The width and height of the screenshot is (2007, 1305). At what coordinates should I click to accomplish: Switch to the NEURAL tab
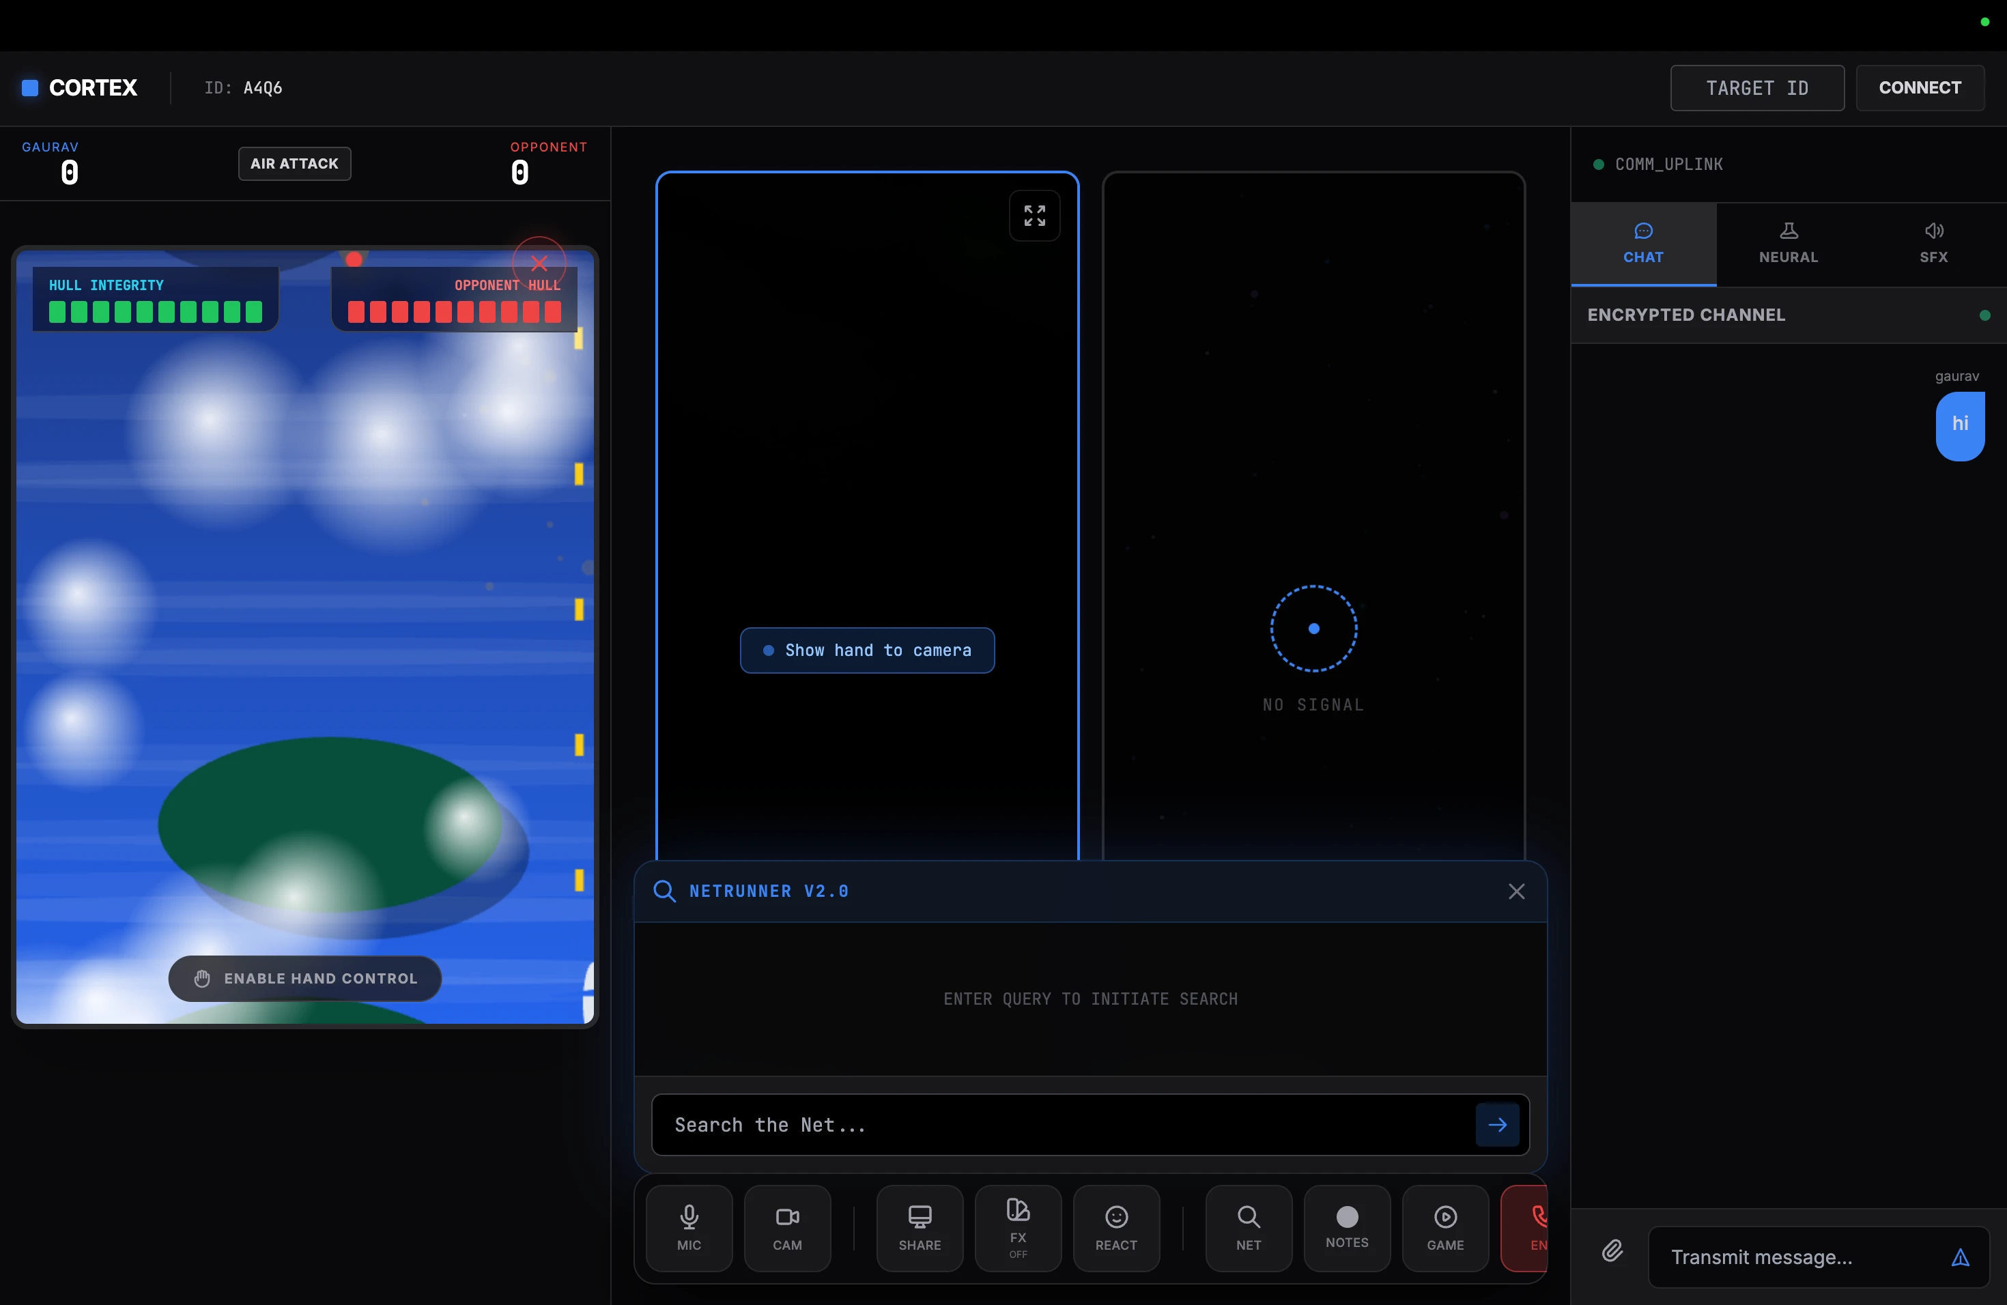click(1788, 243)
